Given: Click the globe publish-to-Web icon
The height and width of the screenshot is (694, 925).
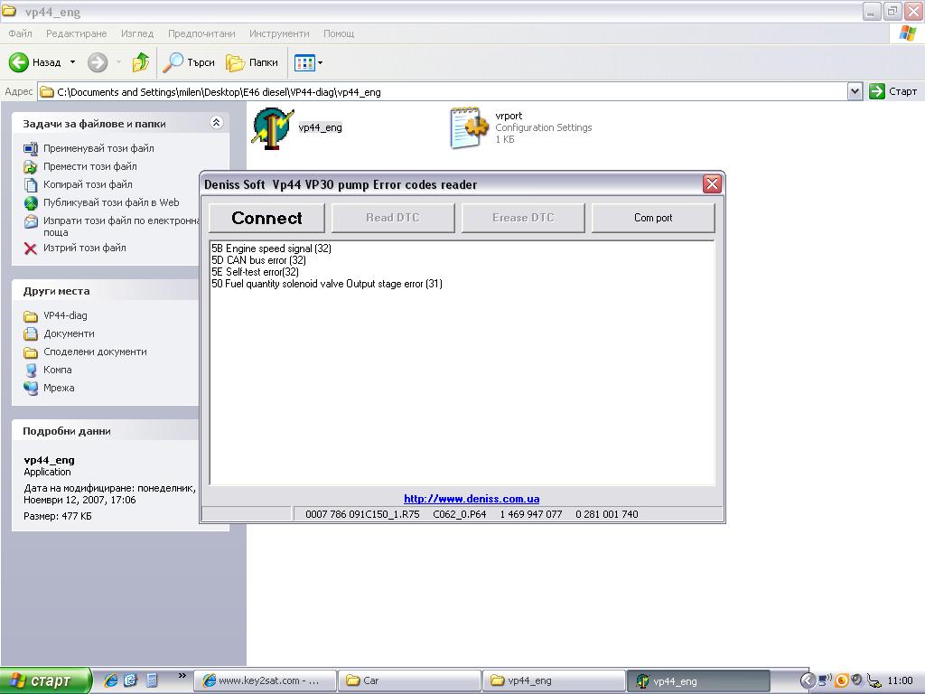Looking at the screenshot, I should coord(31,203).
